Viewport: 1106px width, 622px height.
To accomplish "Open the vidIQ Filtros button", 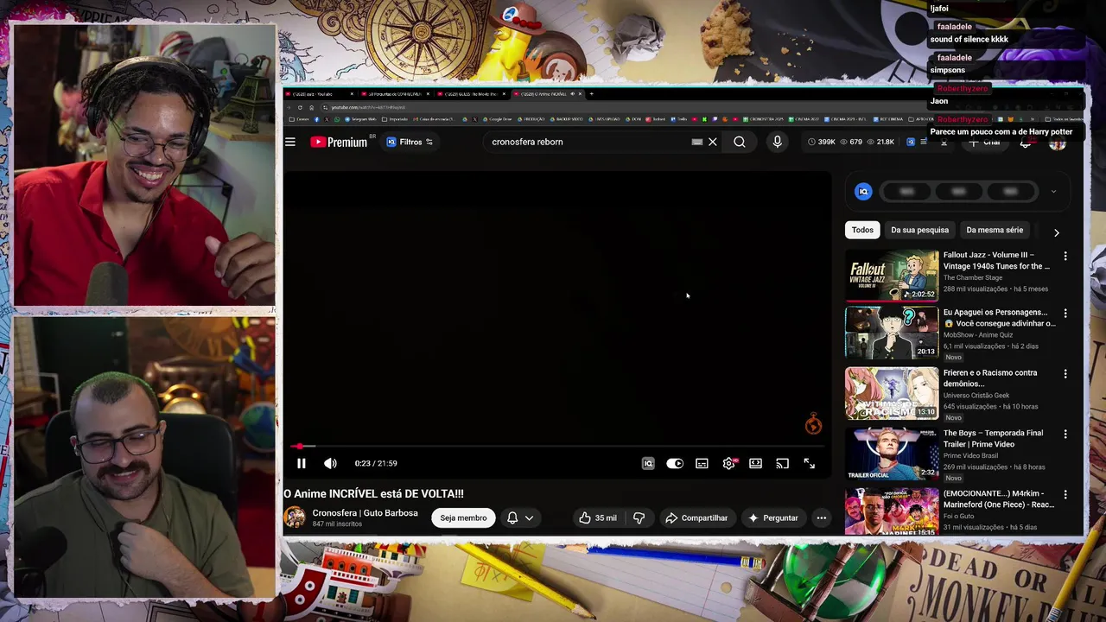I will pyautogui.click(x=410, y=142).
